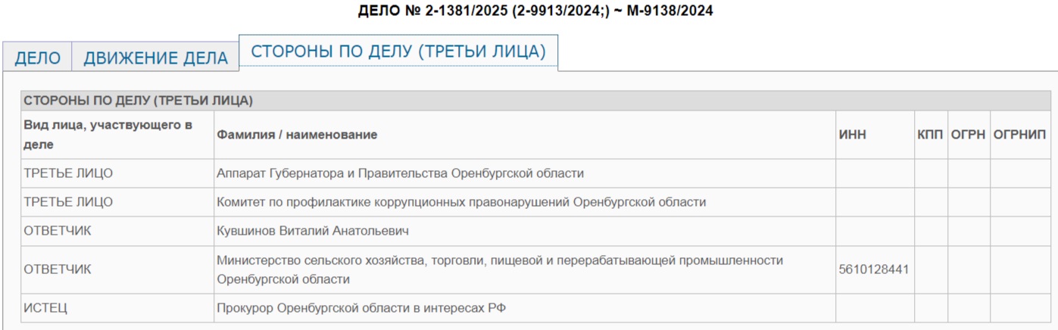This screenshot has height=330, width=1058.
Task: Click ТРЕТЬЕ ЛИЦО cell beside Аппарат Губернатора
Action: (x=68, y=173)
